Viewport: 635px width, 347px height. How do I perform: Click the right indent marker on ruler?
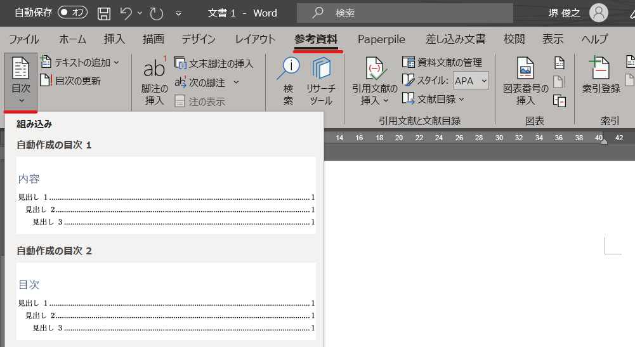[604, 140]
